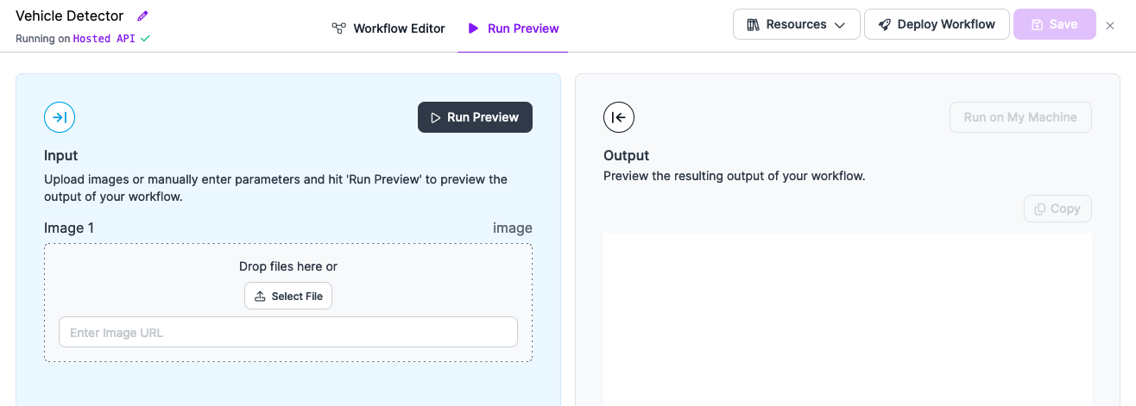Open the Hosted API link

tap(104, 39)
